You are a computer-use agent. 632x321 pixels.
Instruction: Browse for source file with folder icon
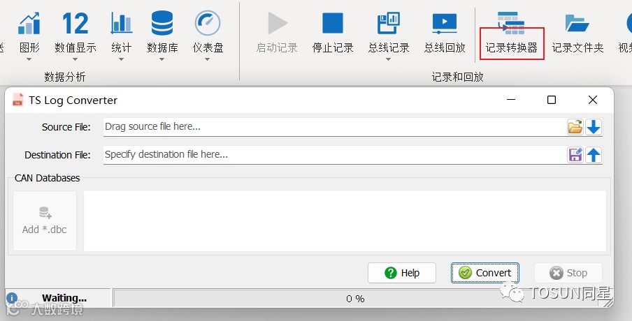[575, 127]
